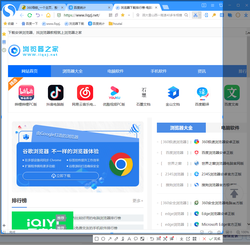
Task: Open the page translate icon in the toolbar
Action: 222,15
